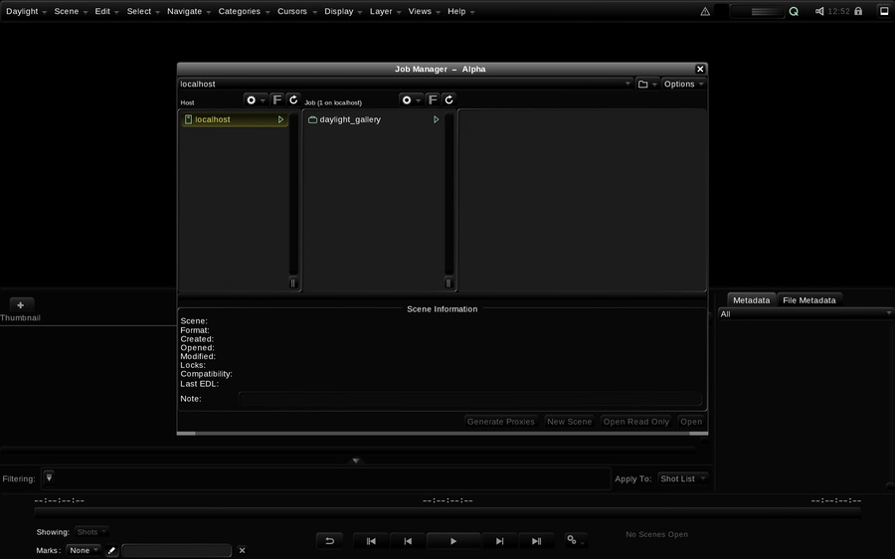The height and width of the screenshot is (559, 895).
Task: Open the Options dropdown in Job Manager
Action: coord(684,84)
